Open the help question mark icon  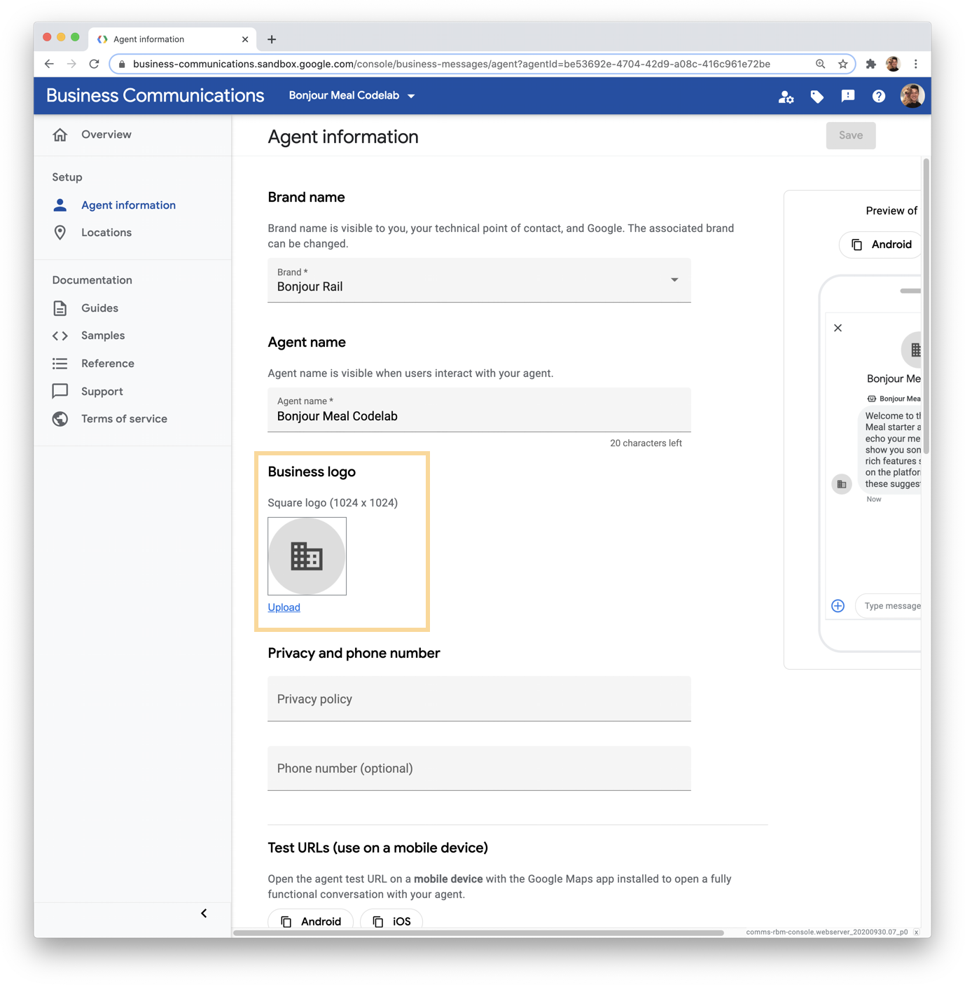tap(878, 97)
